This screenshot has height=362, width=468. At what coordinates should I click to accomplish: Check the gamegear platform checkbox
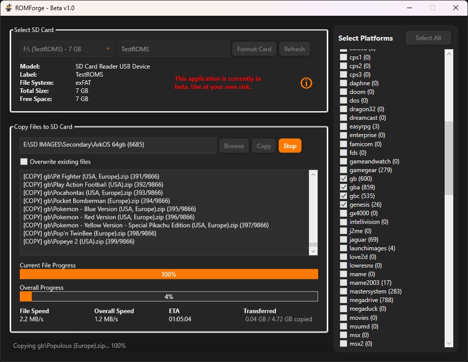pos(344,170)
